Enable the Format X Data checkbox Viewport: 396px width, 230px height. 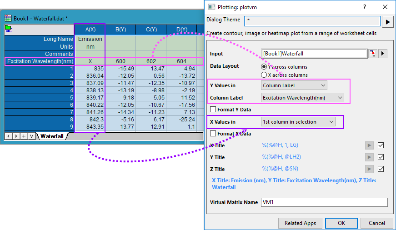pos(213,134)
